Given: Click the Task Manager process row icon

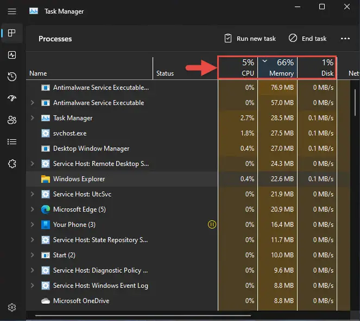Looking at the screenshot, I should pos(46,118).
